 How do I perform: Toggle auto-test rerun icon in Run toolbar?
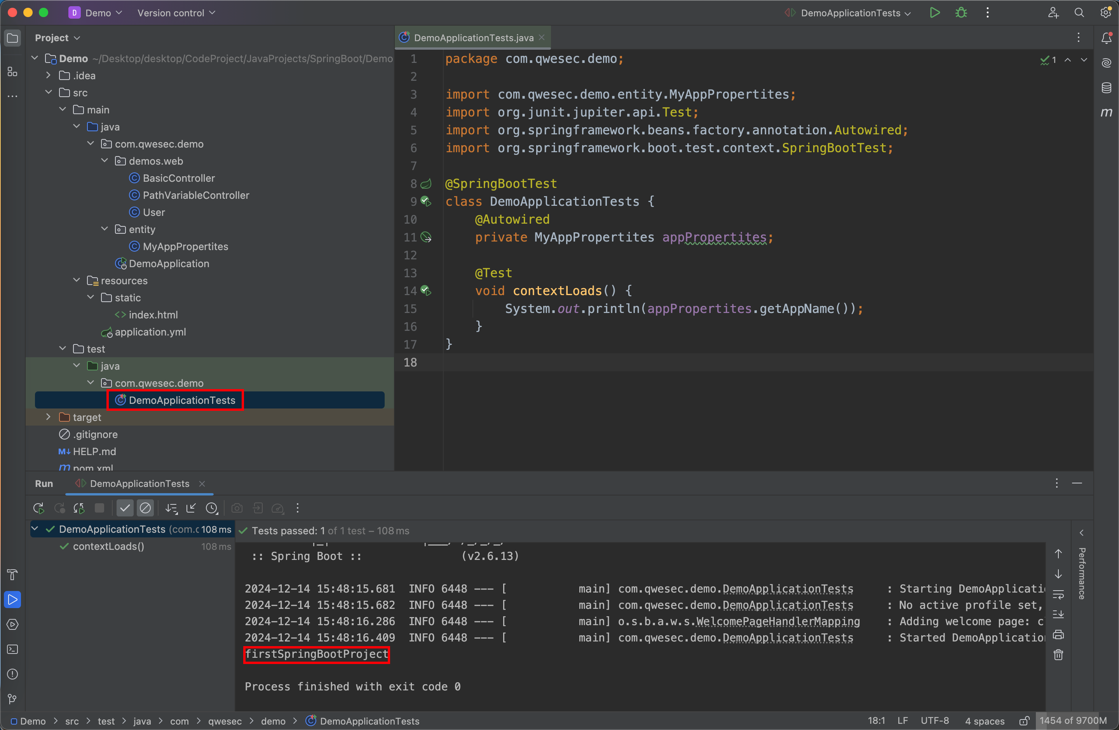[x=79, y=508]
